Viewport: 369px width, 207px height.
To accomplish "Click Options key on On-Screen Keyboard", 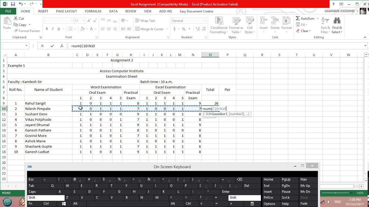I will pos(270,204).
